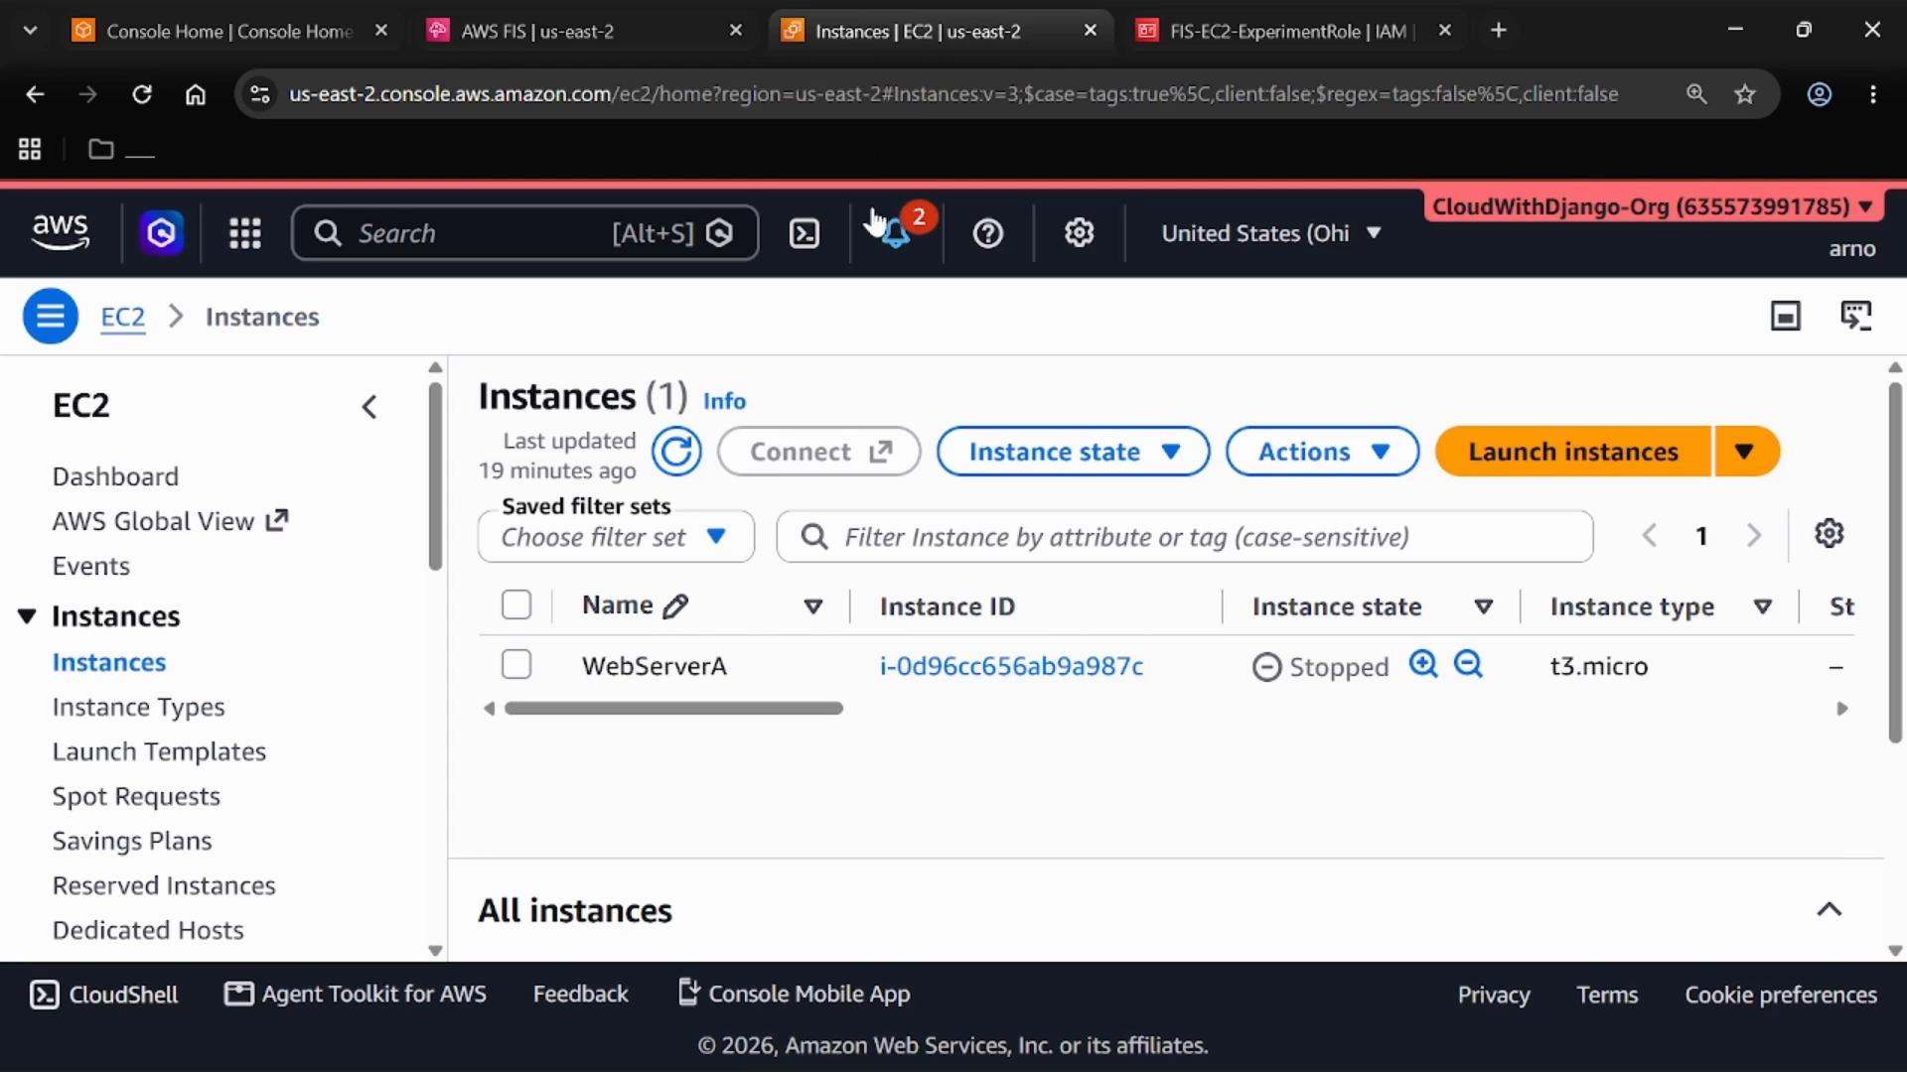Click the zoom-out filter icon next to Stopped

click(1468, 664)
